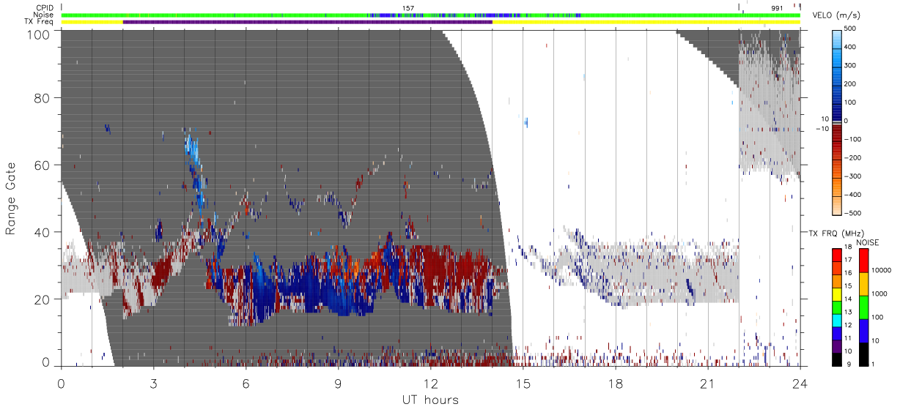Viewport: 900px width, 415px height.
Task: Click the 12 tick on UT hours axis
Action: coord(430,384)
